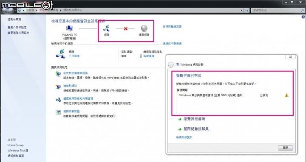Open 控制台首頁 in the left sidebar

(x=14, y=20)
